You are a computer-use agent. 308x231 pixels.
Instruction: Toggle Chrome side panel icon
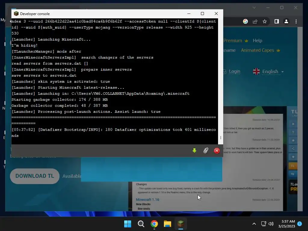point(277,21)
